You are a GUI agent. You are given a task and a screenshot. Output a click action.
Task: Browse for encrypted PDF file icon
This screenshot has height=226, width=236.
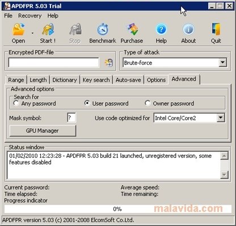pyautogui.click(x=109, y=63)
